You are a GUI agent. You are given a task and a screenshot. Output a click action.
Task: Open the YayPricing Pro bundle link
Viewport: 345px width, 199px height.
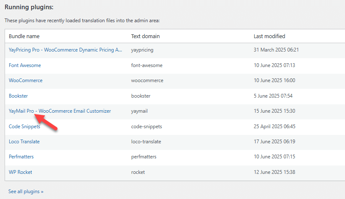click(65, 50)
